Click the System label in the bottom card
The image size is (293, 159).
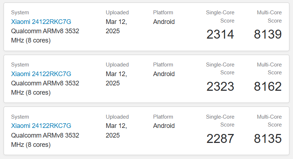pos(20,117)
